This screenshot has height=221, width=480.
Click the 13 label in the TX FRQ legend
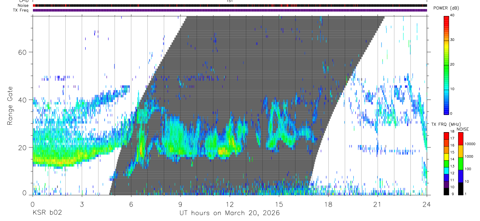(x=452, y=166)
